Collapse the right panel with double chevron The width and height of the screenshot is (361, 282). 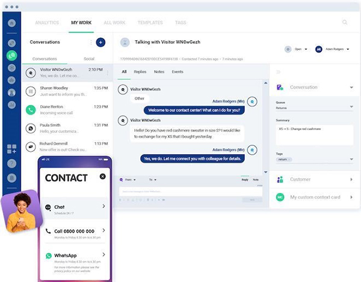coord(278,72)
